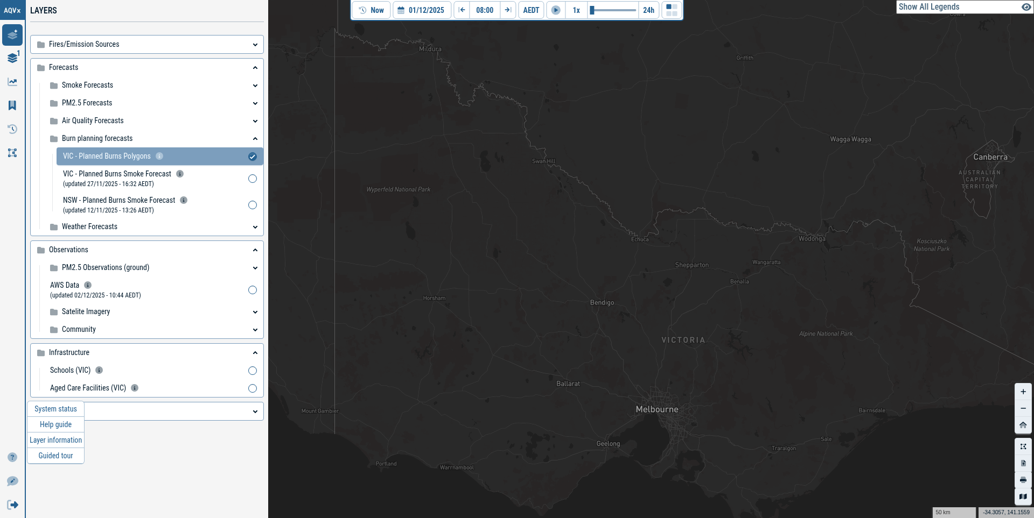The height and width of the screenshot is (518, 1034).
Task: Open the bookmarks sidebar icon
Action: pos(12,105)
